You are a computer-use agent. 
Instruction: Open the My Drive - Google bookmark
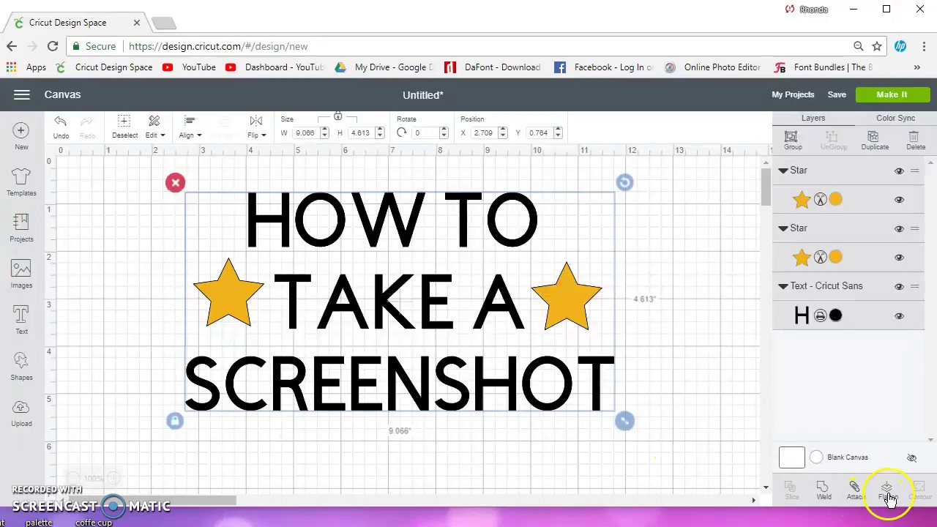[383, 67]
